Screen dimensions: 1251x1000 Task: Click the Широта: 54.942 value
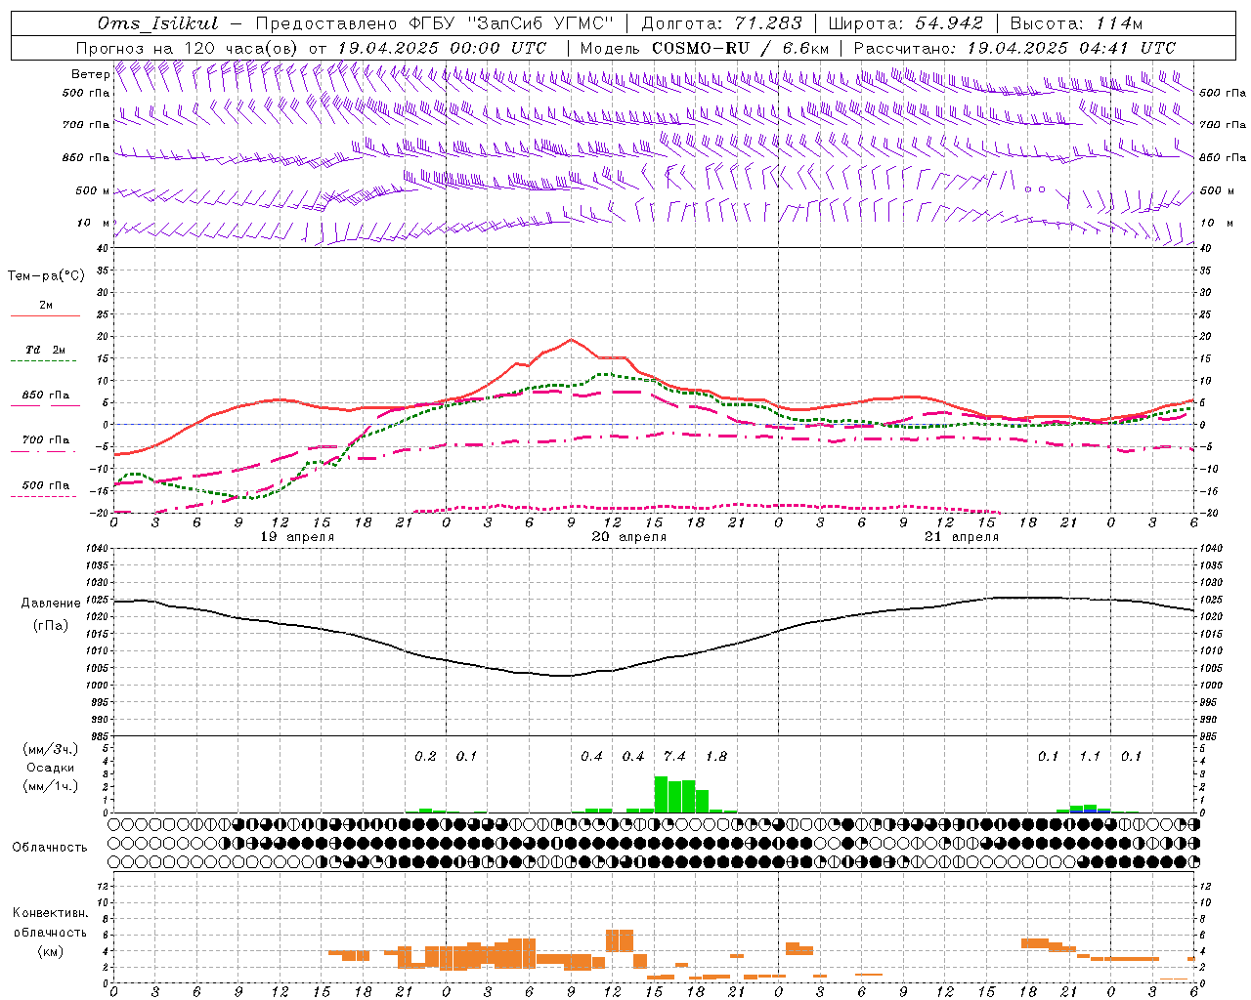906,23
